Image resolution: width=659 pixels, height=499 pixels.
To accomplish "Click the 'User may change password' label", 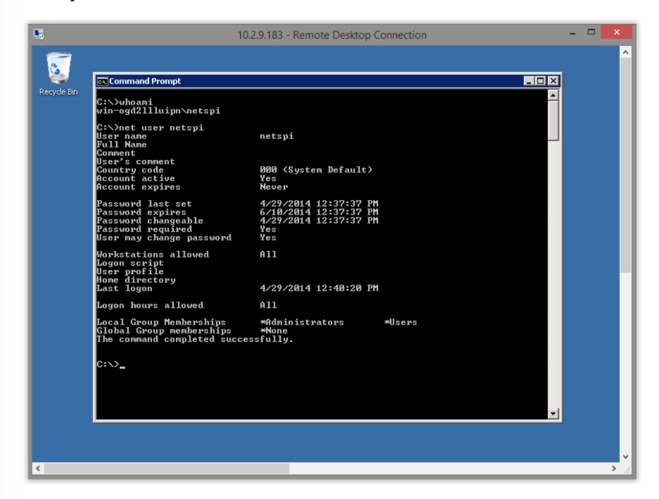I will tap(164, 238).
